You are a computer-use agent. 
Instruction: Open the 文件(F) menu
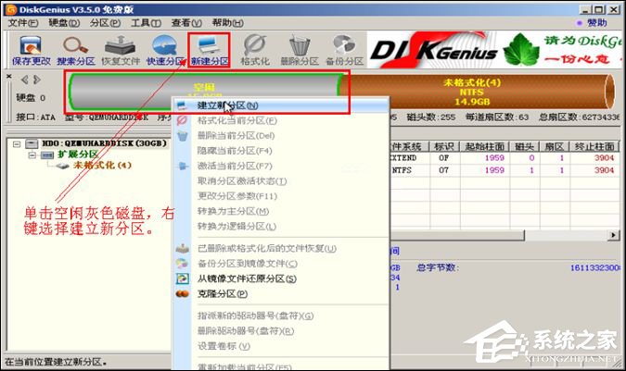23,23
